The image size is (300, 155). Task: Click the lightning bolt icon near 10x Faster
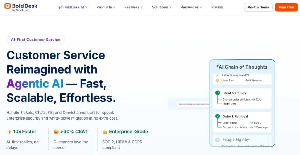pyautogui.click(x=9, y=132)
